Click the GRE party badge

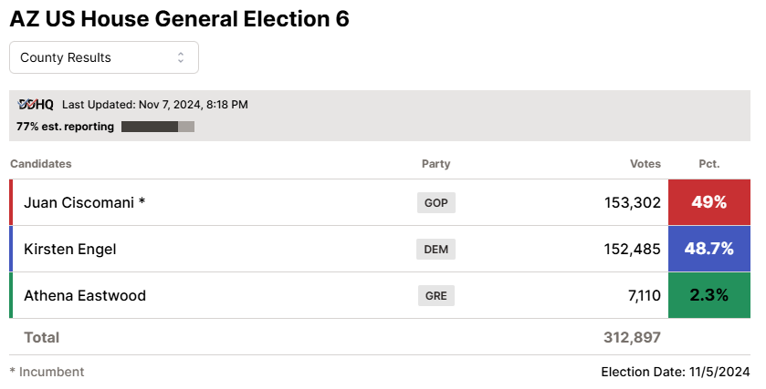(x=436, y=295)
